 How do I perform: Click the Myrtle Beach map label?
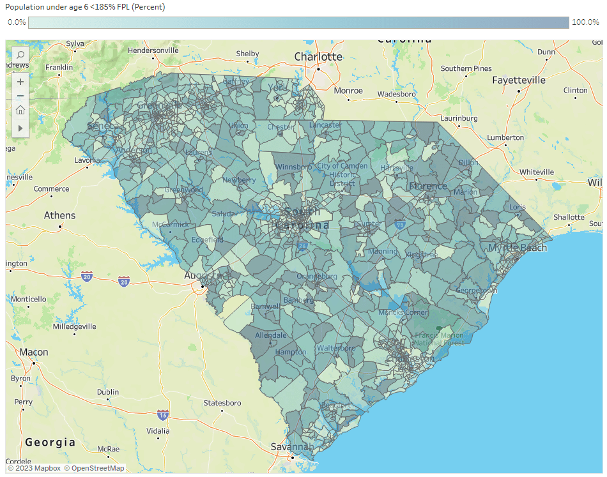pyautogui.click(x=518, y=248)
